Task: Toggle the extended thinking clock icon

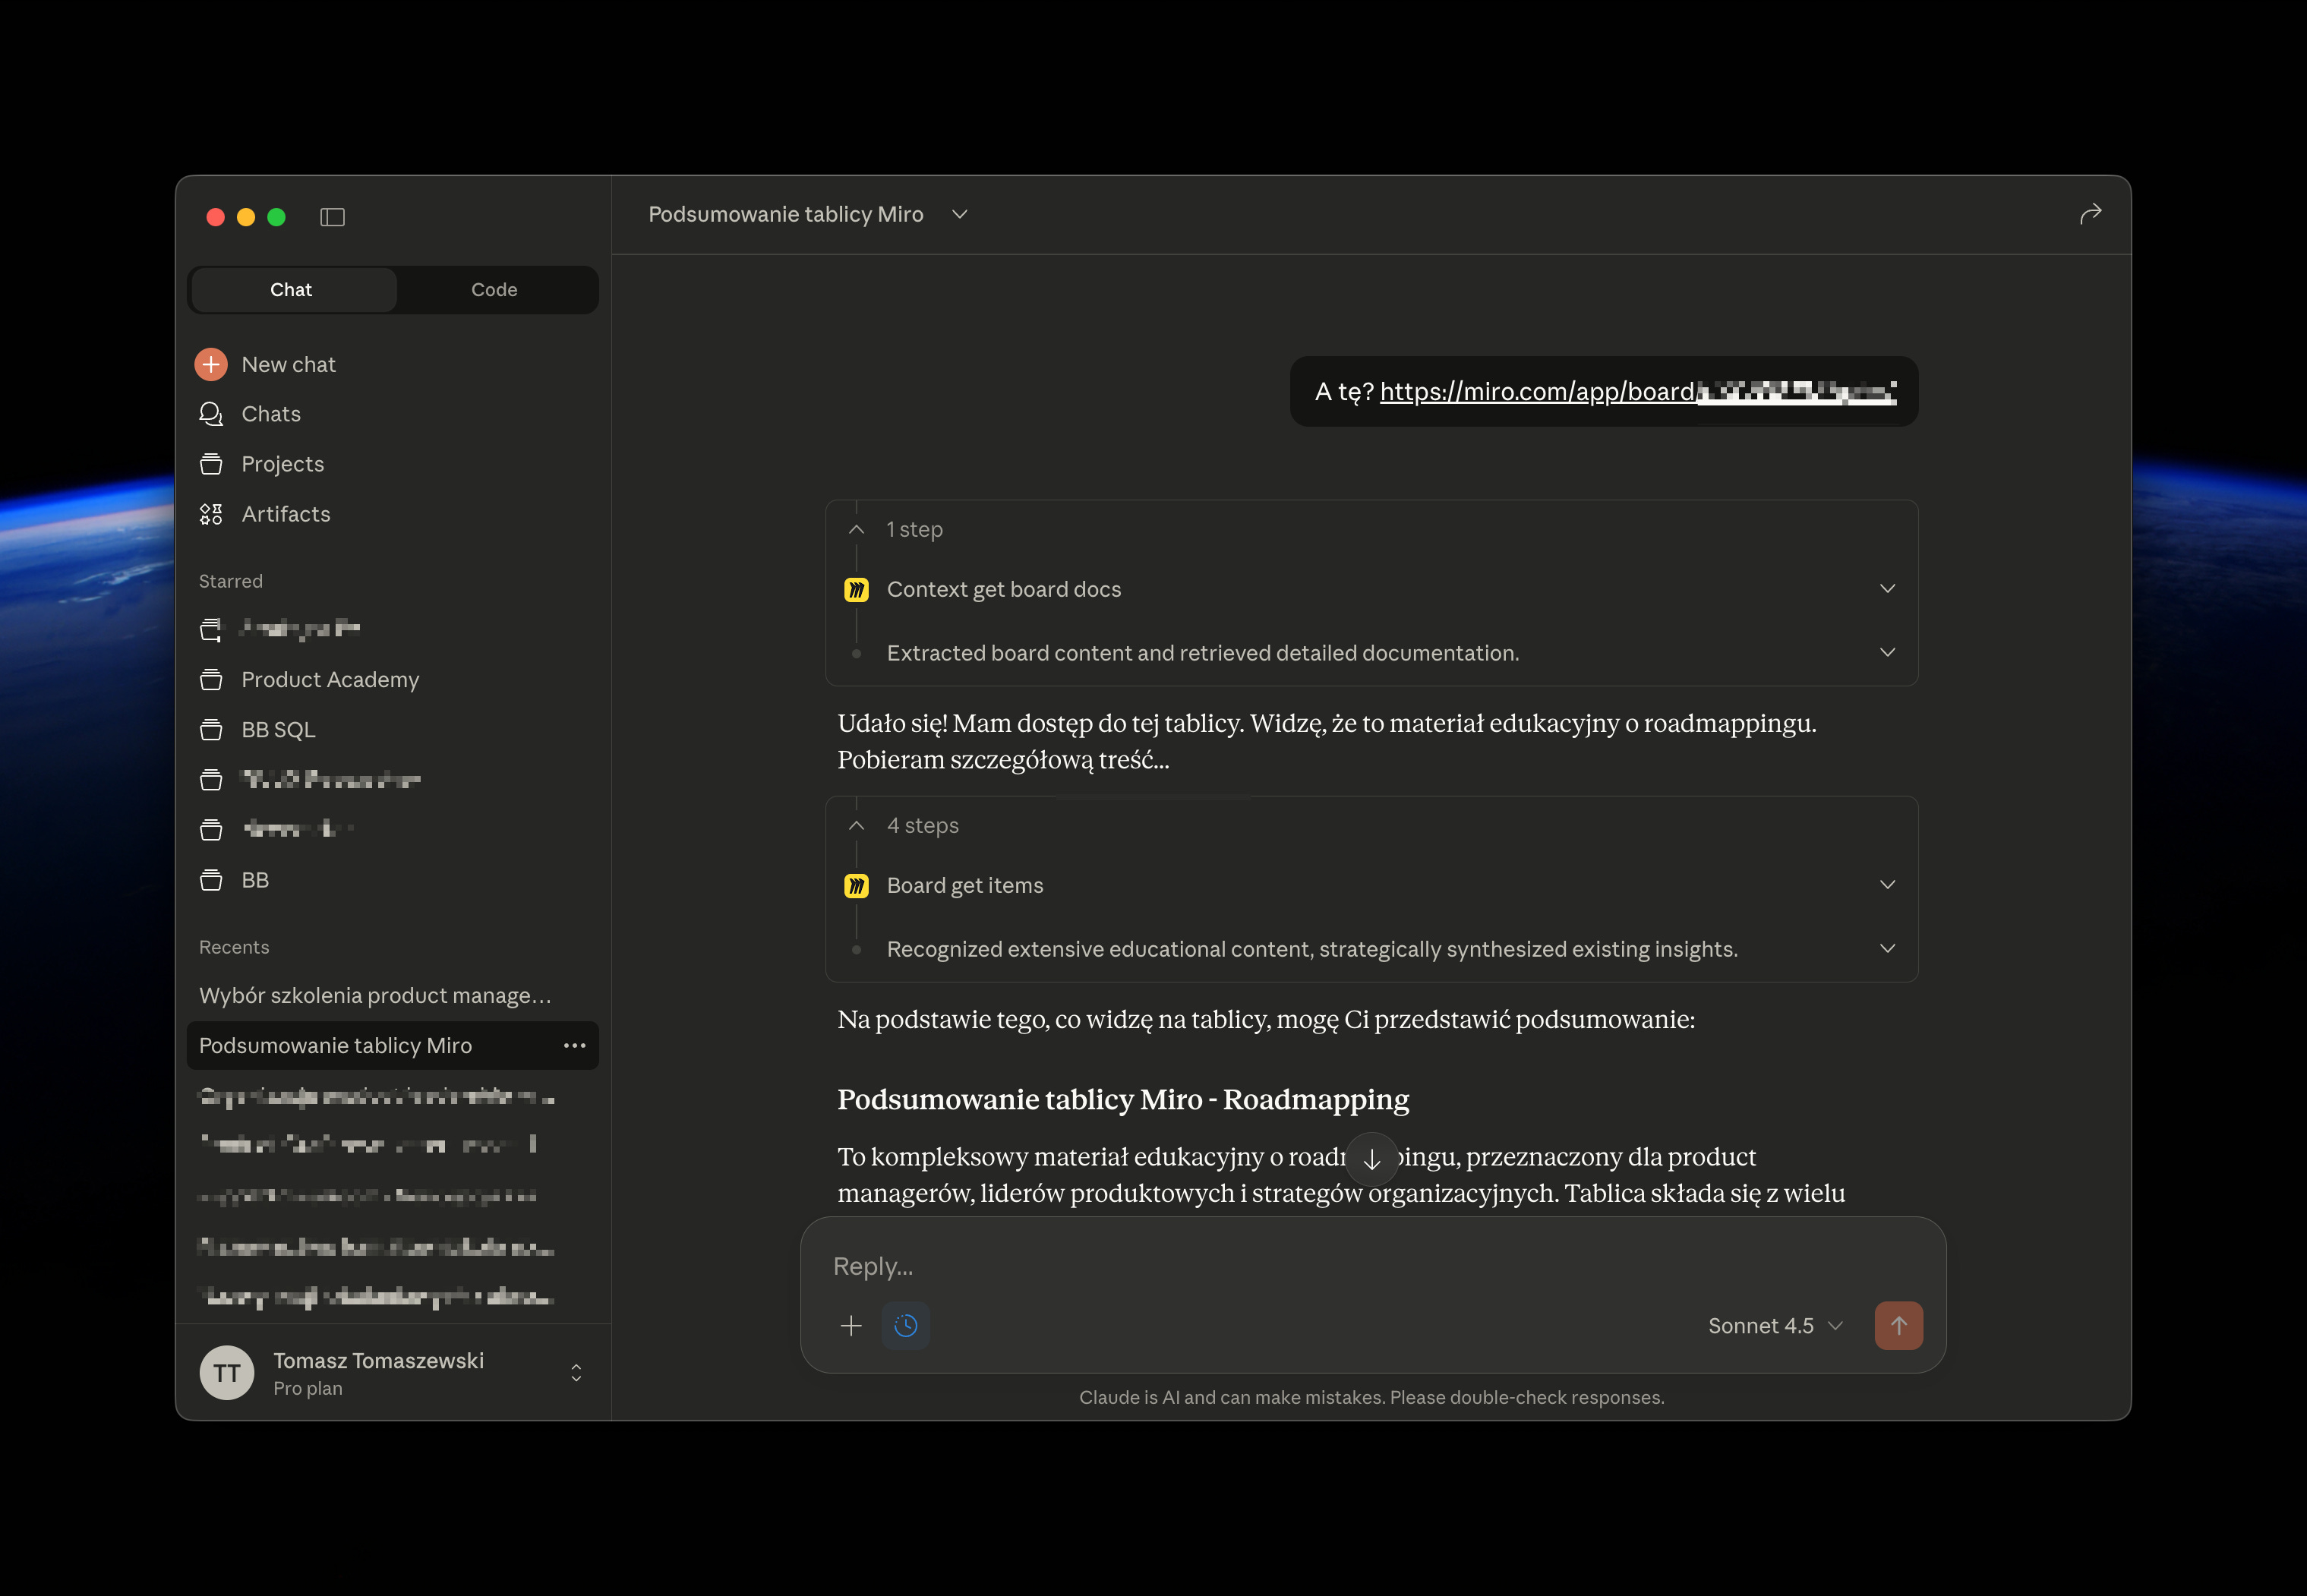Action: tap(906, 1326)
